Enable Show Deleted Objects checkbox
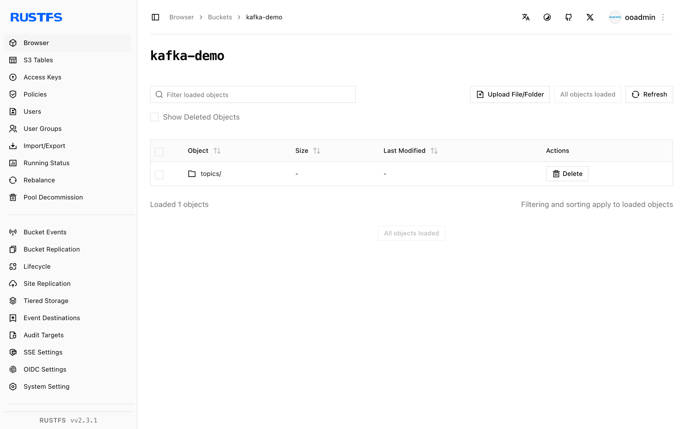686x429 pixels. click(x=154, y=117)
